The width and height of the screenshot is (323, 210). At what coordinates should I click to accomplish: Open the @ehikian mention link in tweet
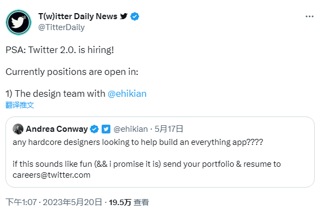coord(127,94)
